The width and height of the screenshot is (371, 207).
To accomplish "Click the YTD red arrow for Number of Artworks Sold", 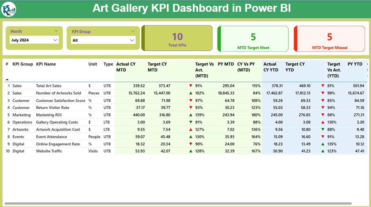I will click(323, 93).
